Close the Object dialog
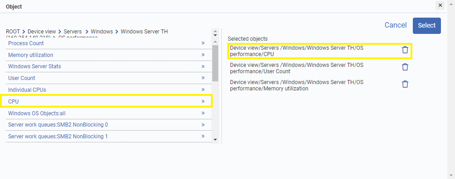 440,5
